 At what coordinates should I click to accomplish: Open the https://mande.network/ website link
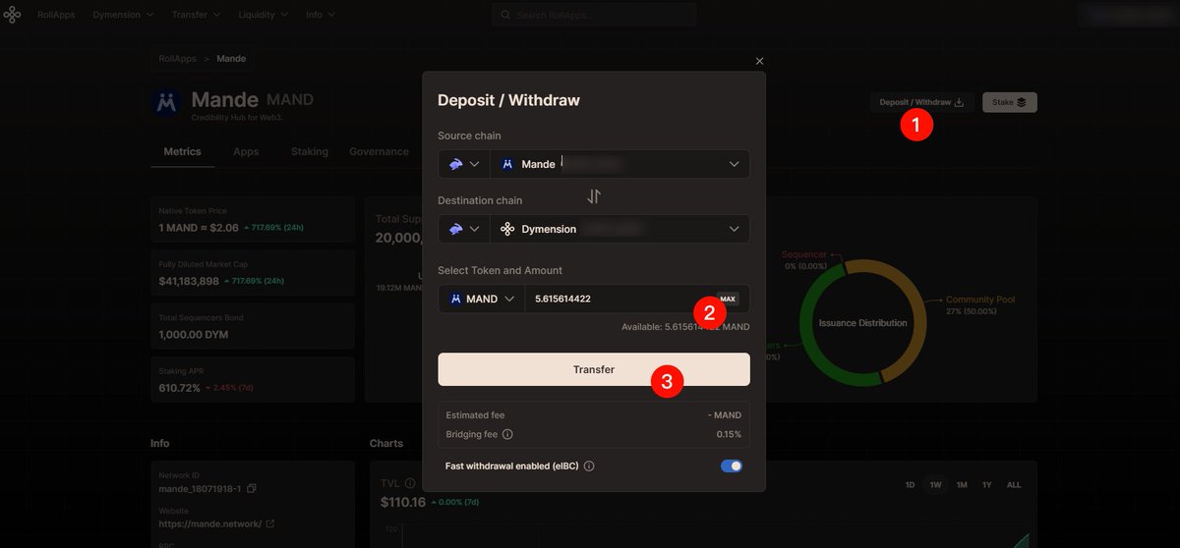pyautogui.click(x=216, y=524)
